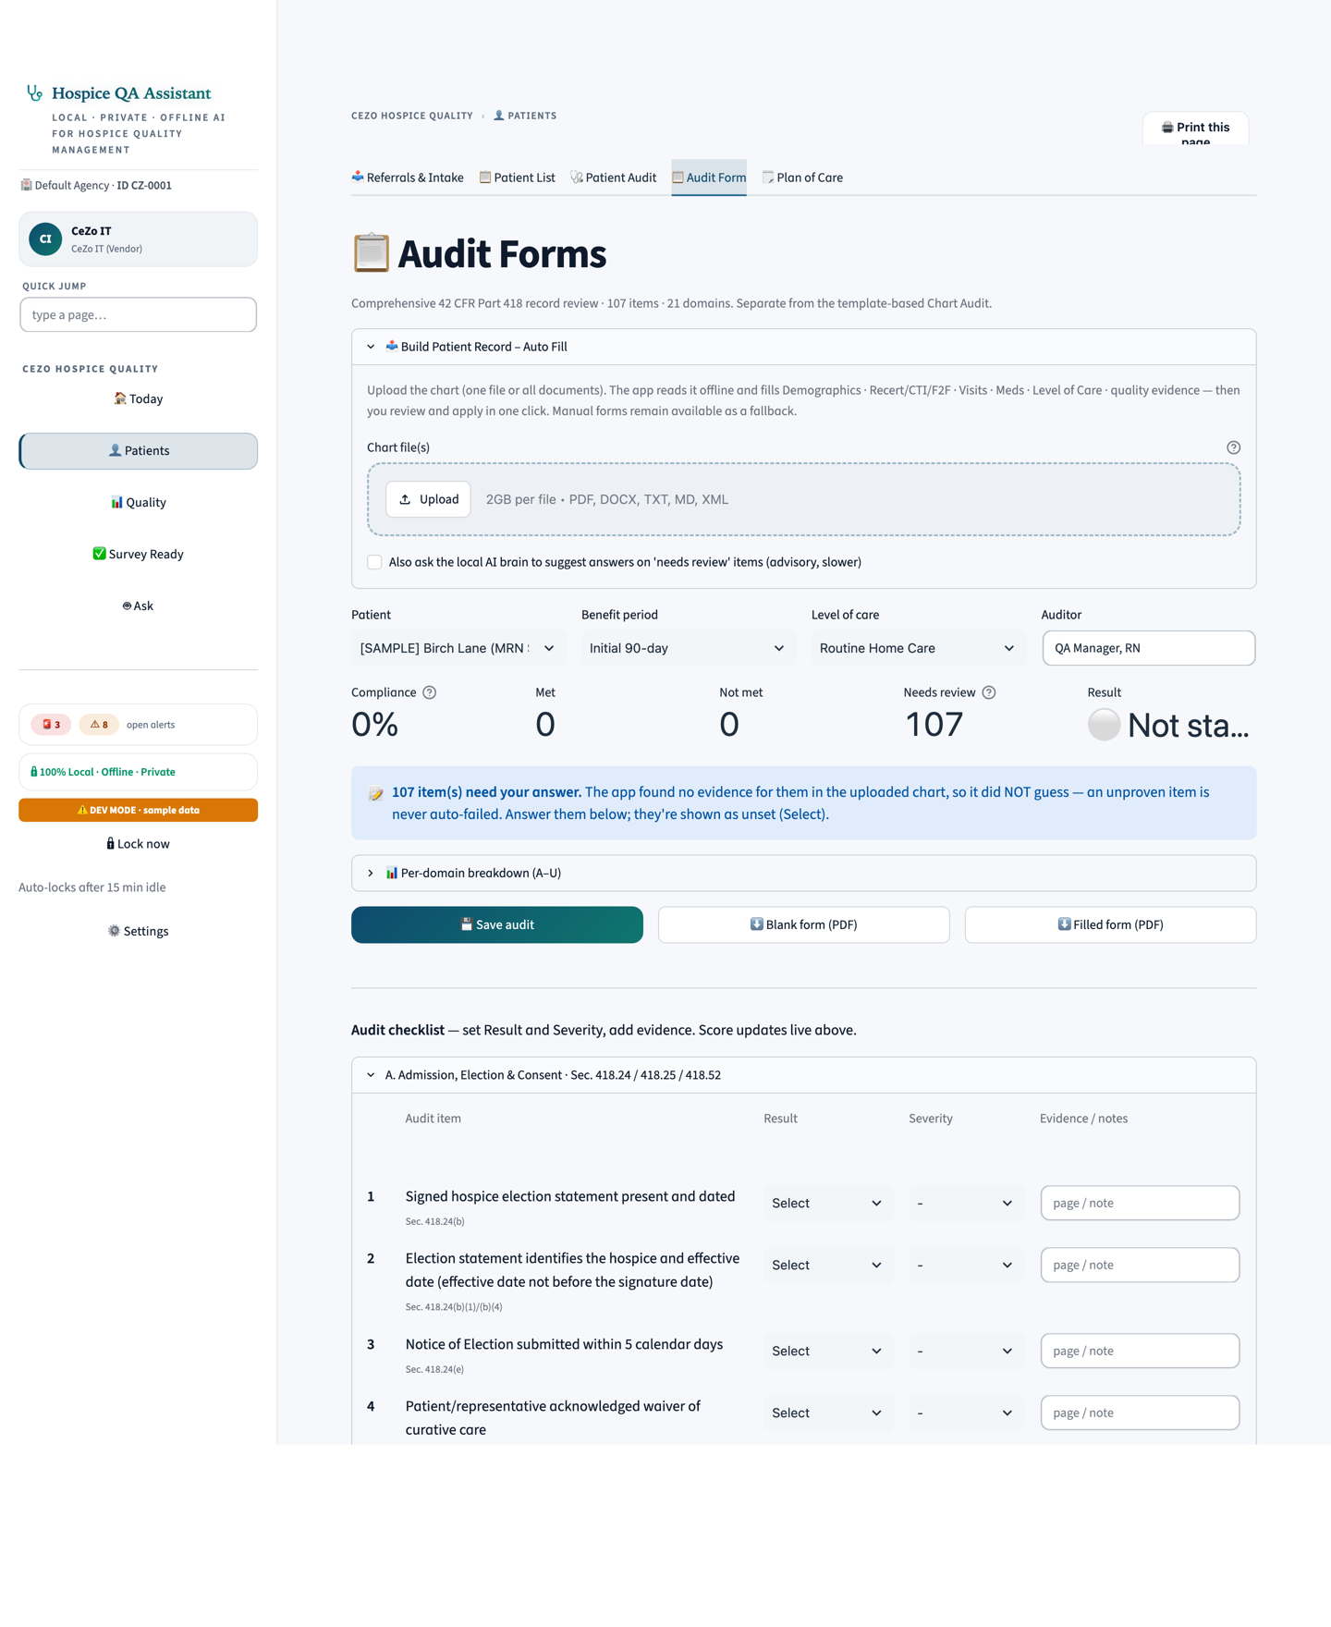Screen dimensions: 1331x1627
Task: Open Severity dropdown for item 3
Action: [965, 1351]
